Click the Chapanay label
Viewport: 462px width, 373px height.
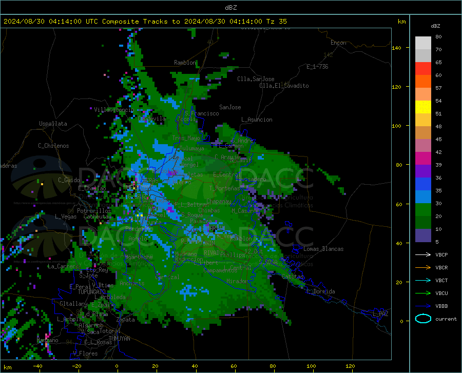coord(219,201)
